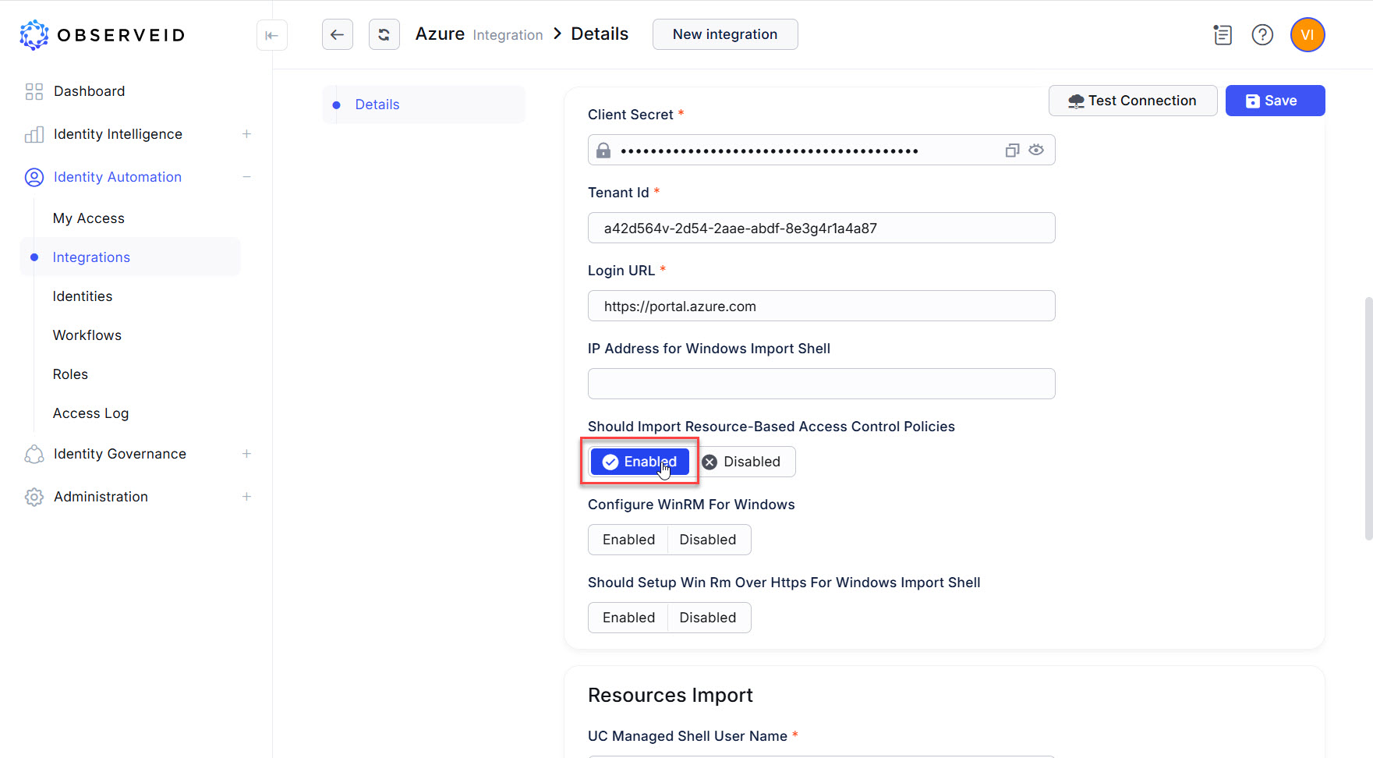Open the VI user avatar menu
1373x758 pixels.
[1307, 35]
